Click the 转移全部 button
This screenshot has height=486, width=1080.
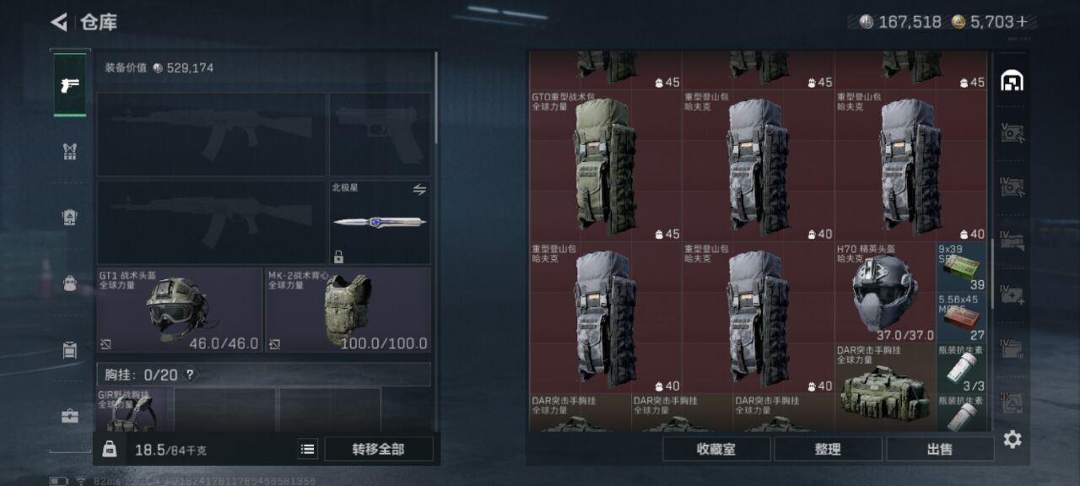click(378, 450)
